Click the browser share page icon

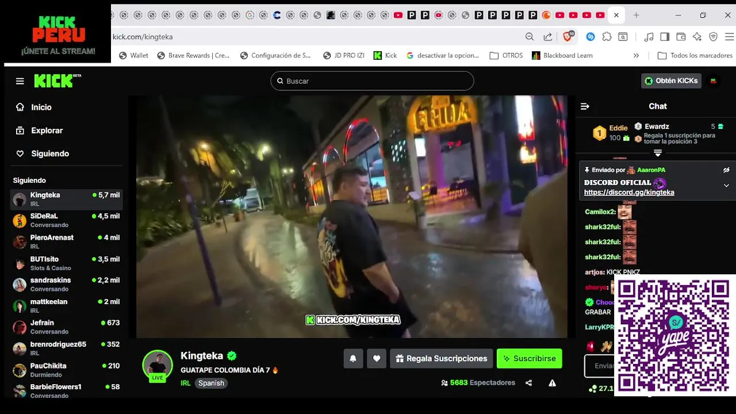point(547,37)
